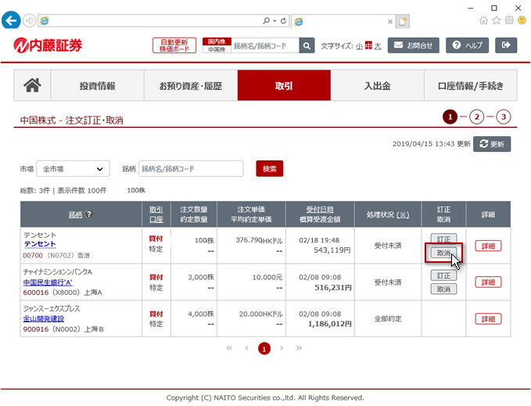Click the smiley feedback icon

(522, 20)
